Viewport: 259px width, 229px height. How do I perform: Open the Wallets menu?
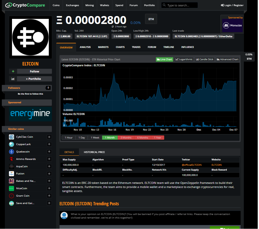104,5
